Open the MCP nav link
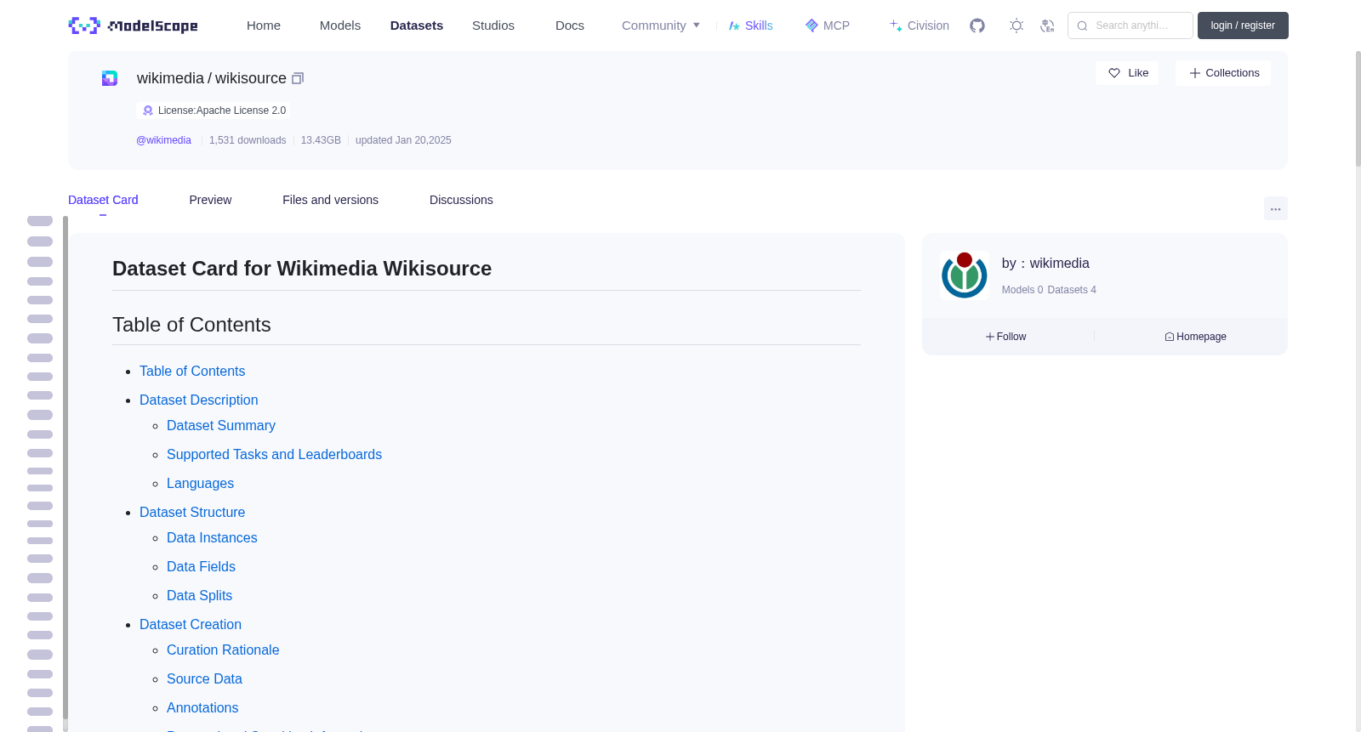Viewport: 1361px width, 732px height. coord(827,26)
